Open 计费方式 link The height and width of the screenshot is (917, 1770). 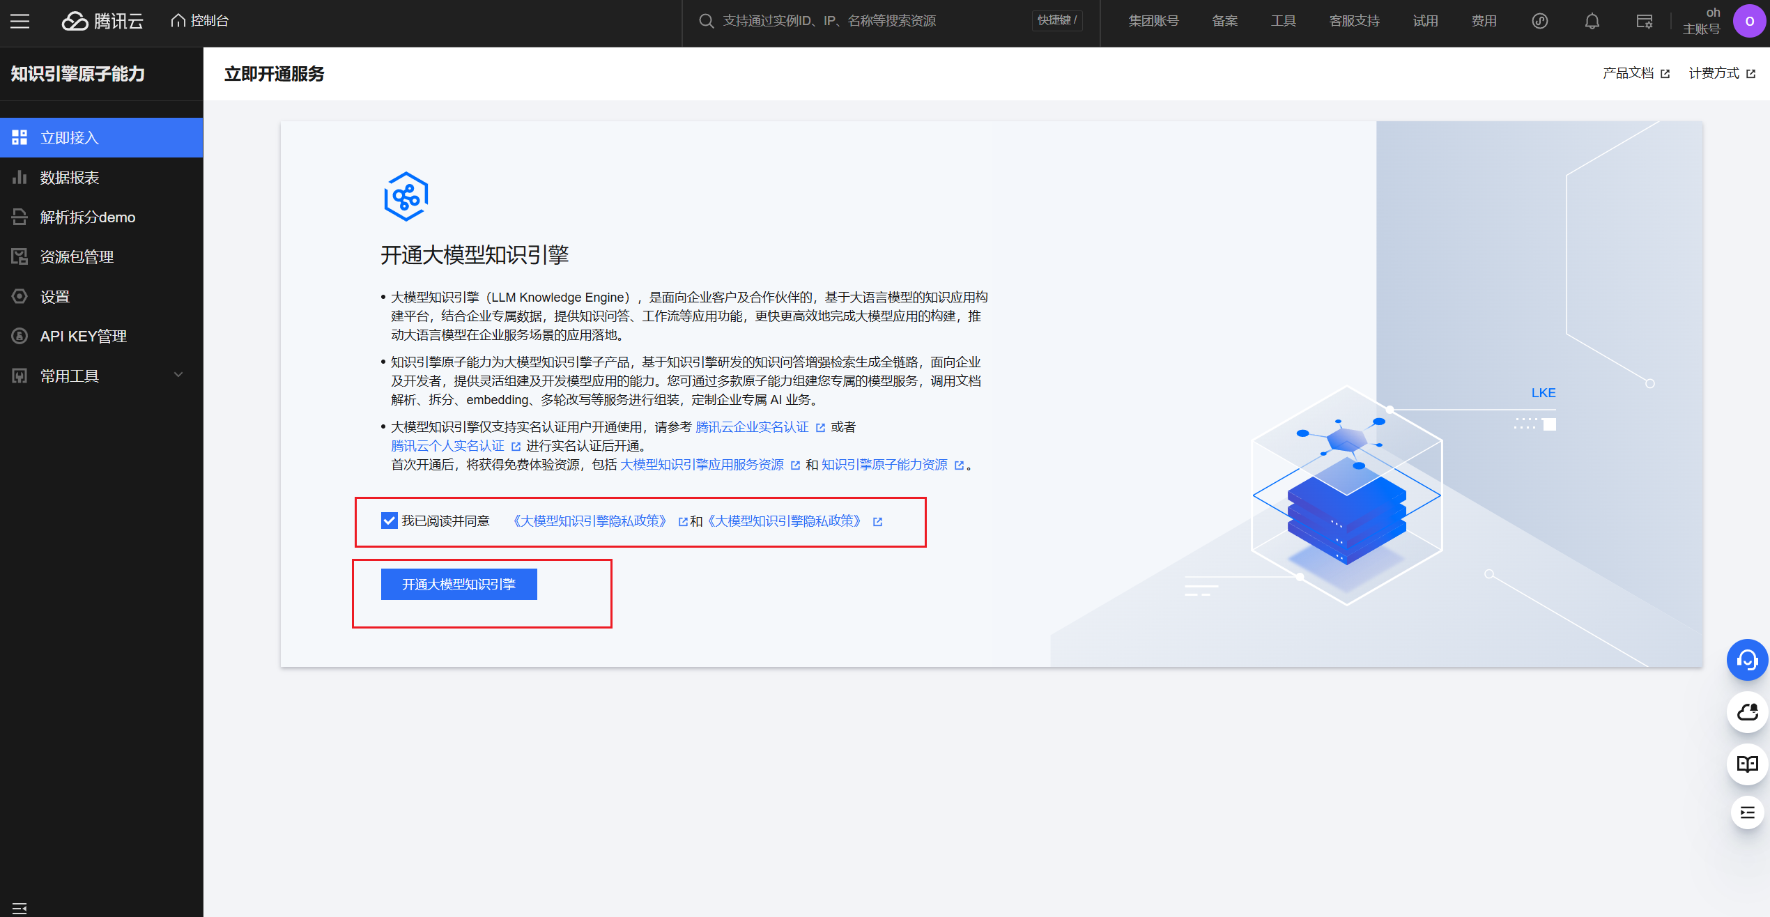coord(1721,73)
